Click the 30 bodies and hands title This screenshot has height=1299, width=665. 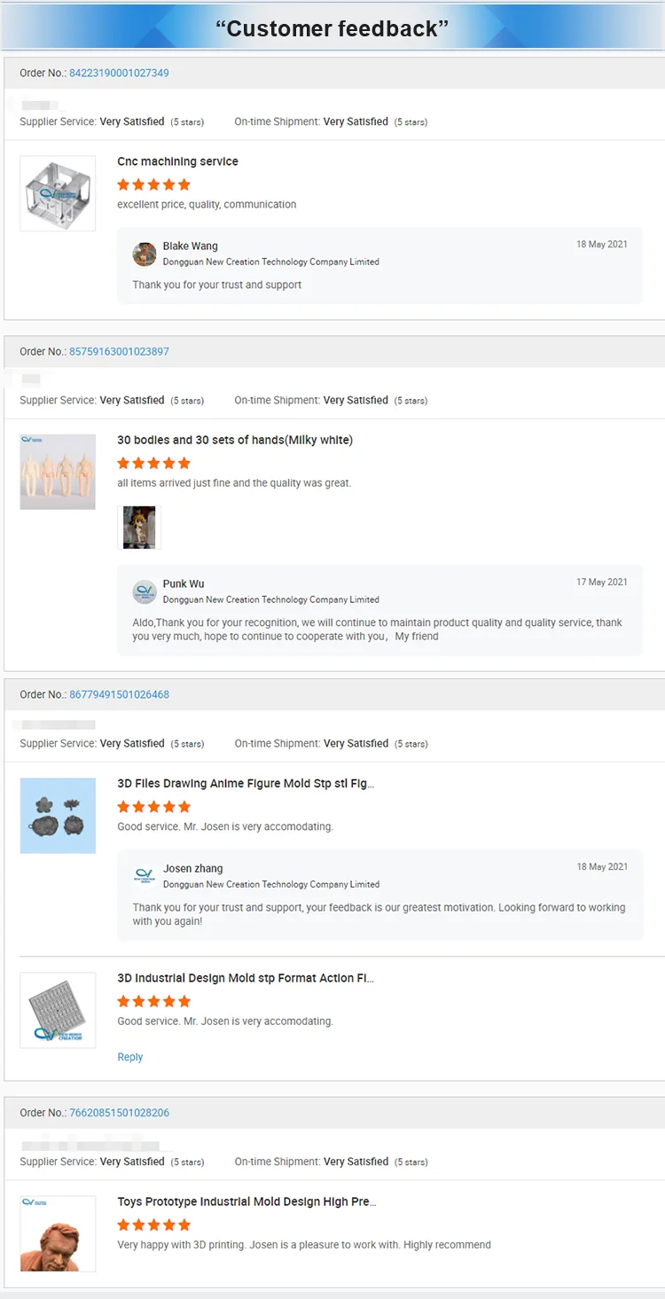point(235,440)
